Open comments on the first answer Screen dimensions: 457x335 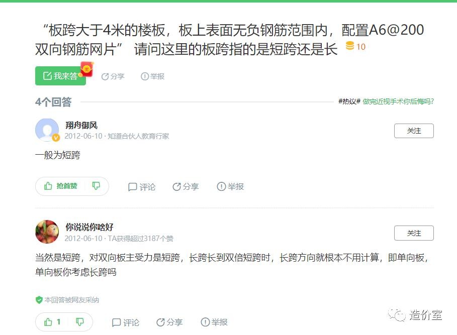[142, 187]
